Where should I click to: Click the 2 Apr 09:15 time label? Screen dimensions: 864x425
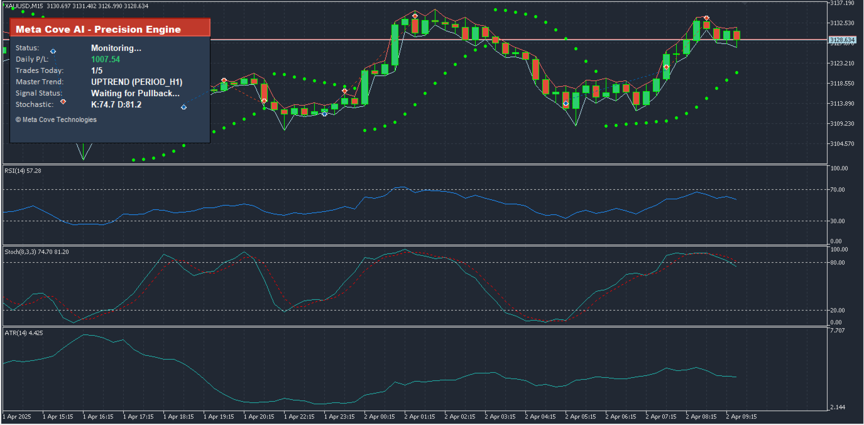pos(742,416)
